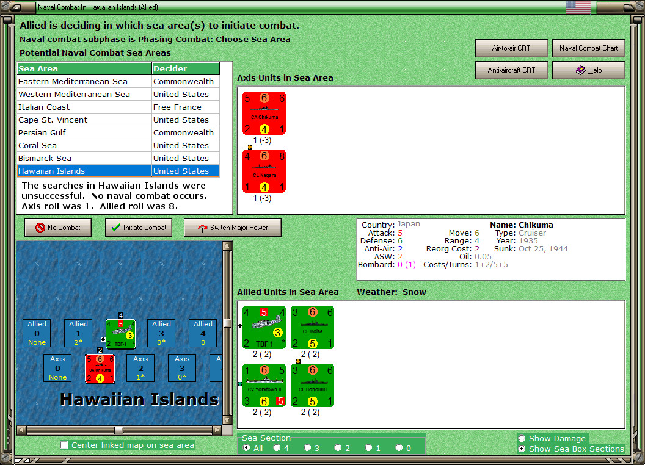The image size is (645, 465).
Task: Click the Axis sea box section 2
Action: pos(140,368)
